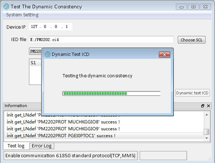Click scroll up arrow in Information log

click(207, 115)
